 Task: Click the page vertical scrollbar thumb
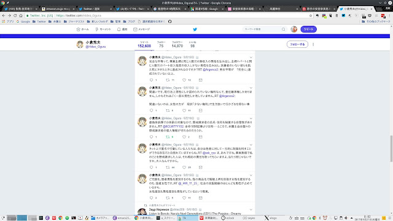pyautogui.click(x=391, y=149)
